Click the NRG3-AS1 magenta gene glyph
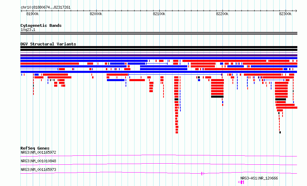The image size is (307, 186). [x=241, y=182]
